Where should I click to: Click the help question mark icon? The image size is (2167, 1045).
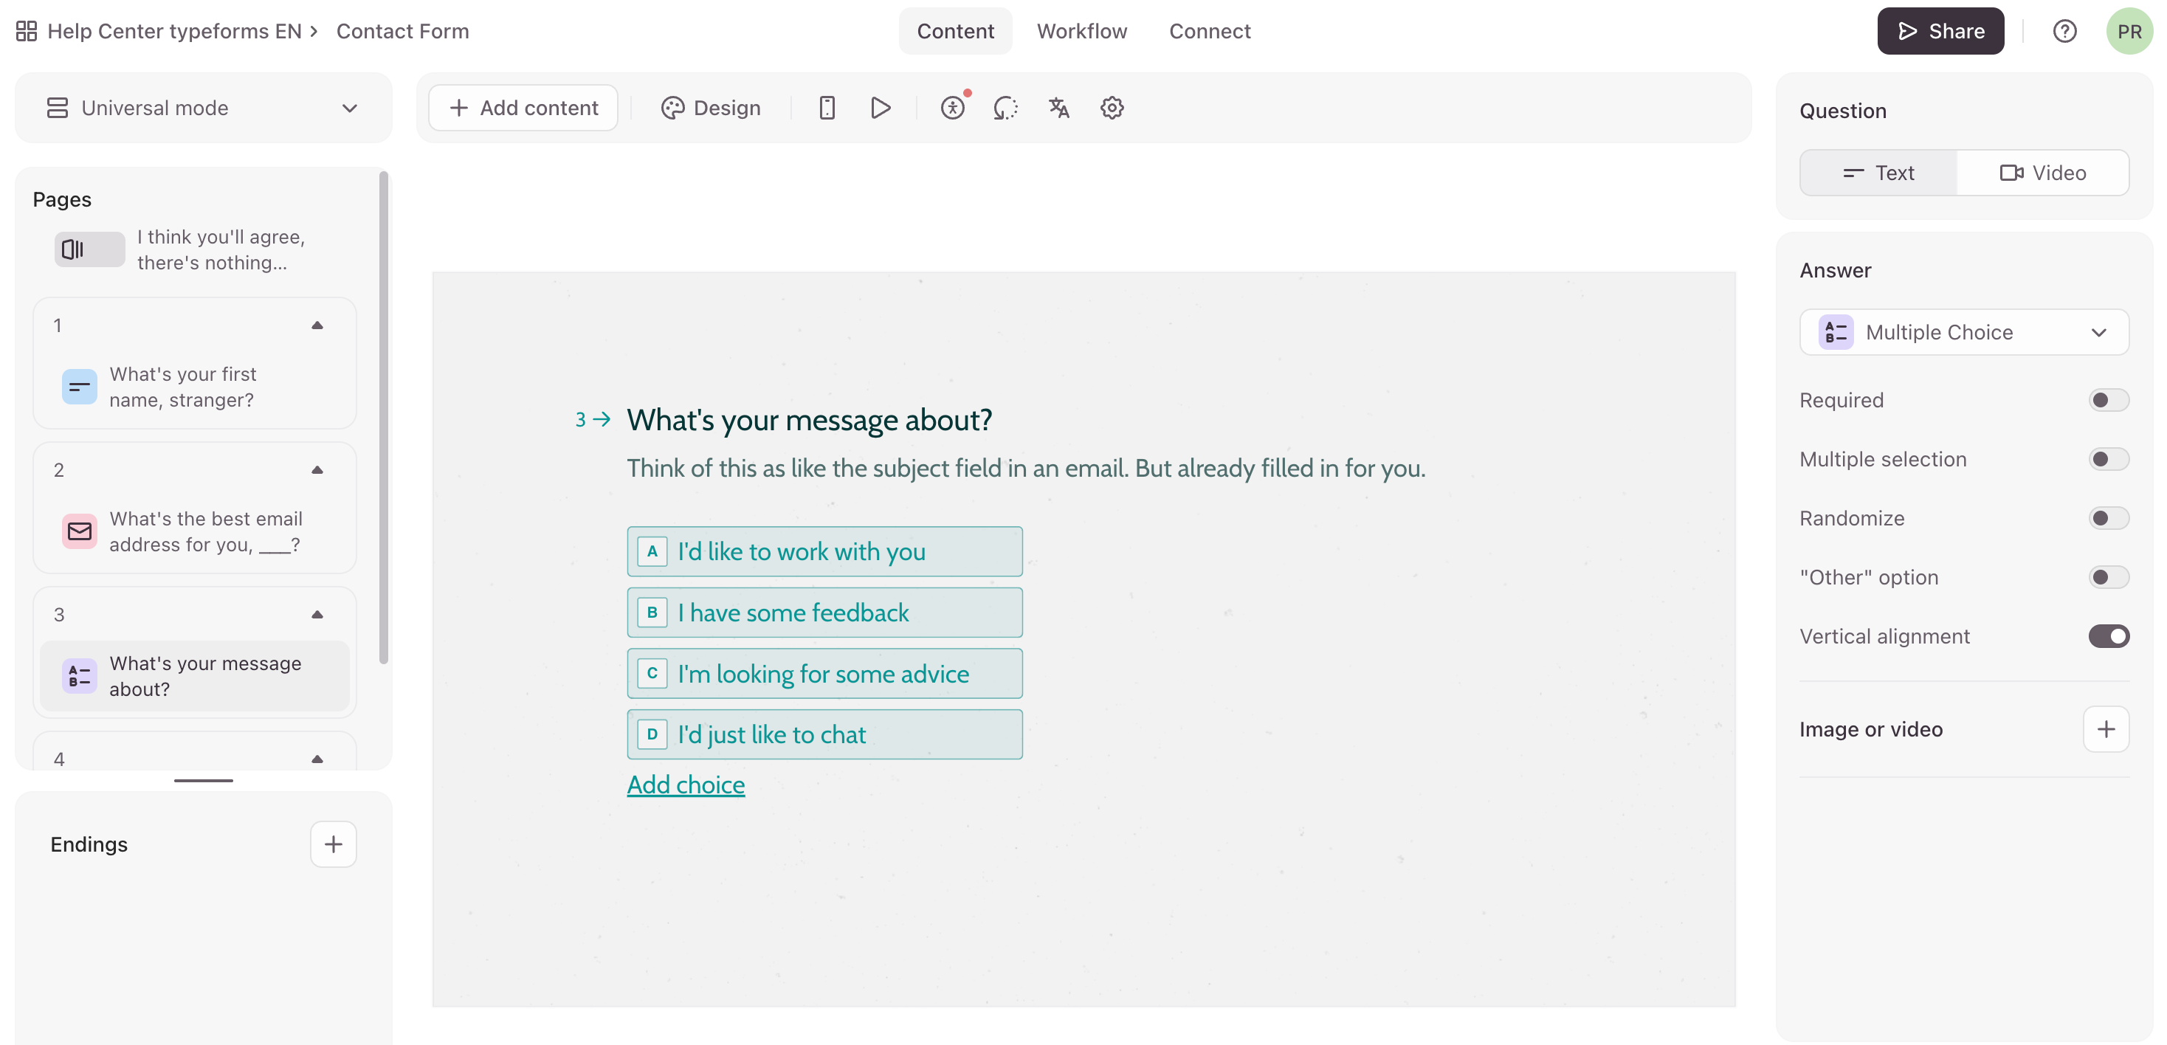click(2064, 31)
